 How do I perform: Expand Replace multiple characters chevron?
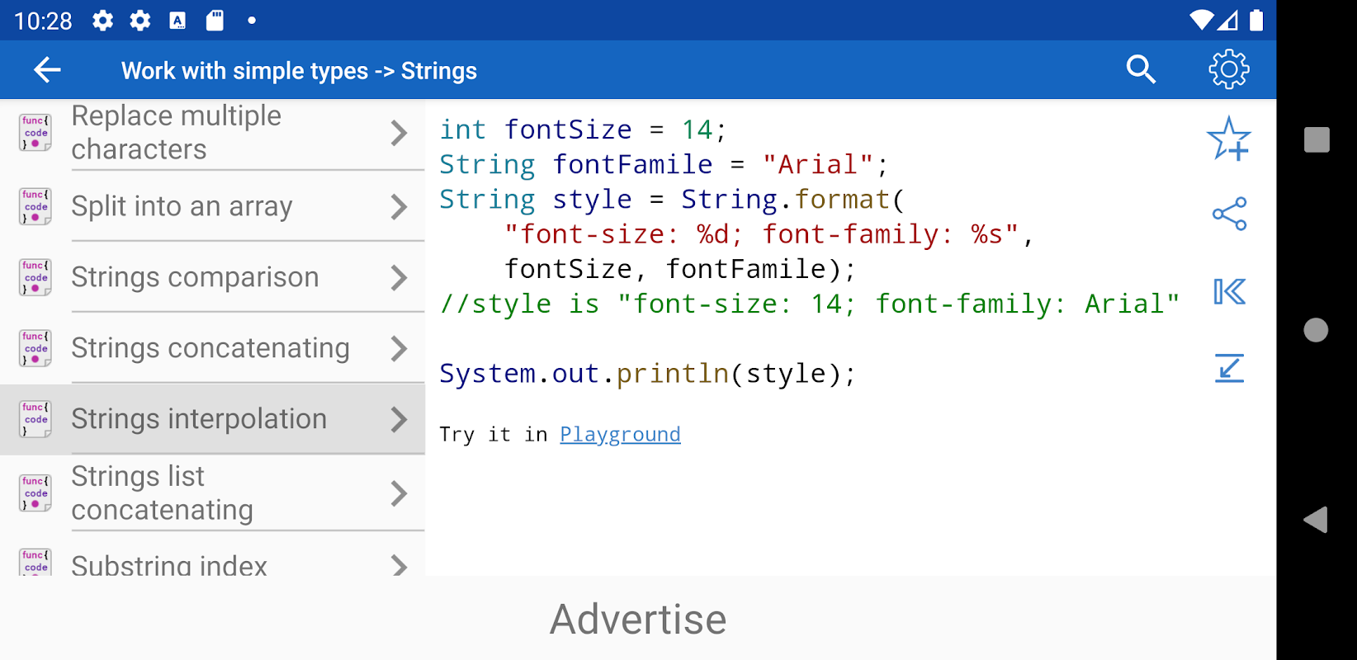click(x=399, y=133)
